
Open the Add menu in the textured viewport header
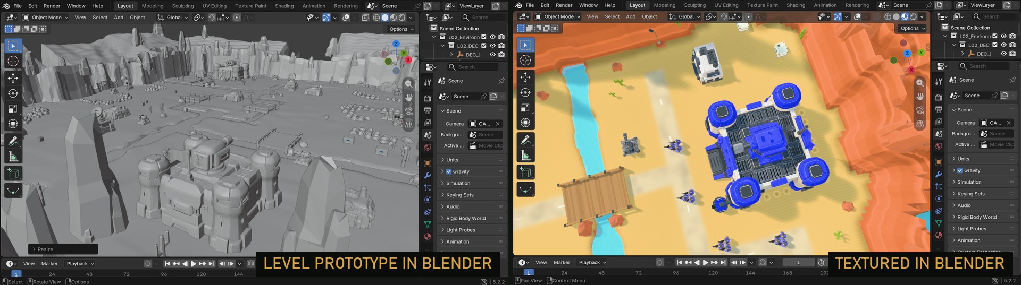pyautogui.click(x=631, y=16)
